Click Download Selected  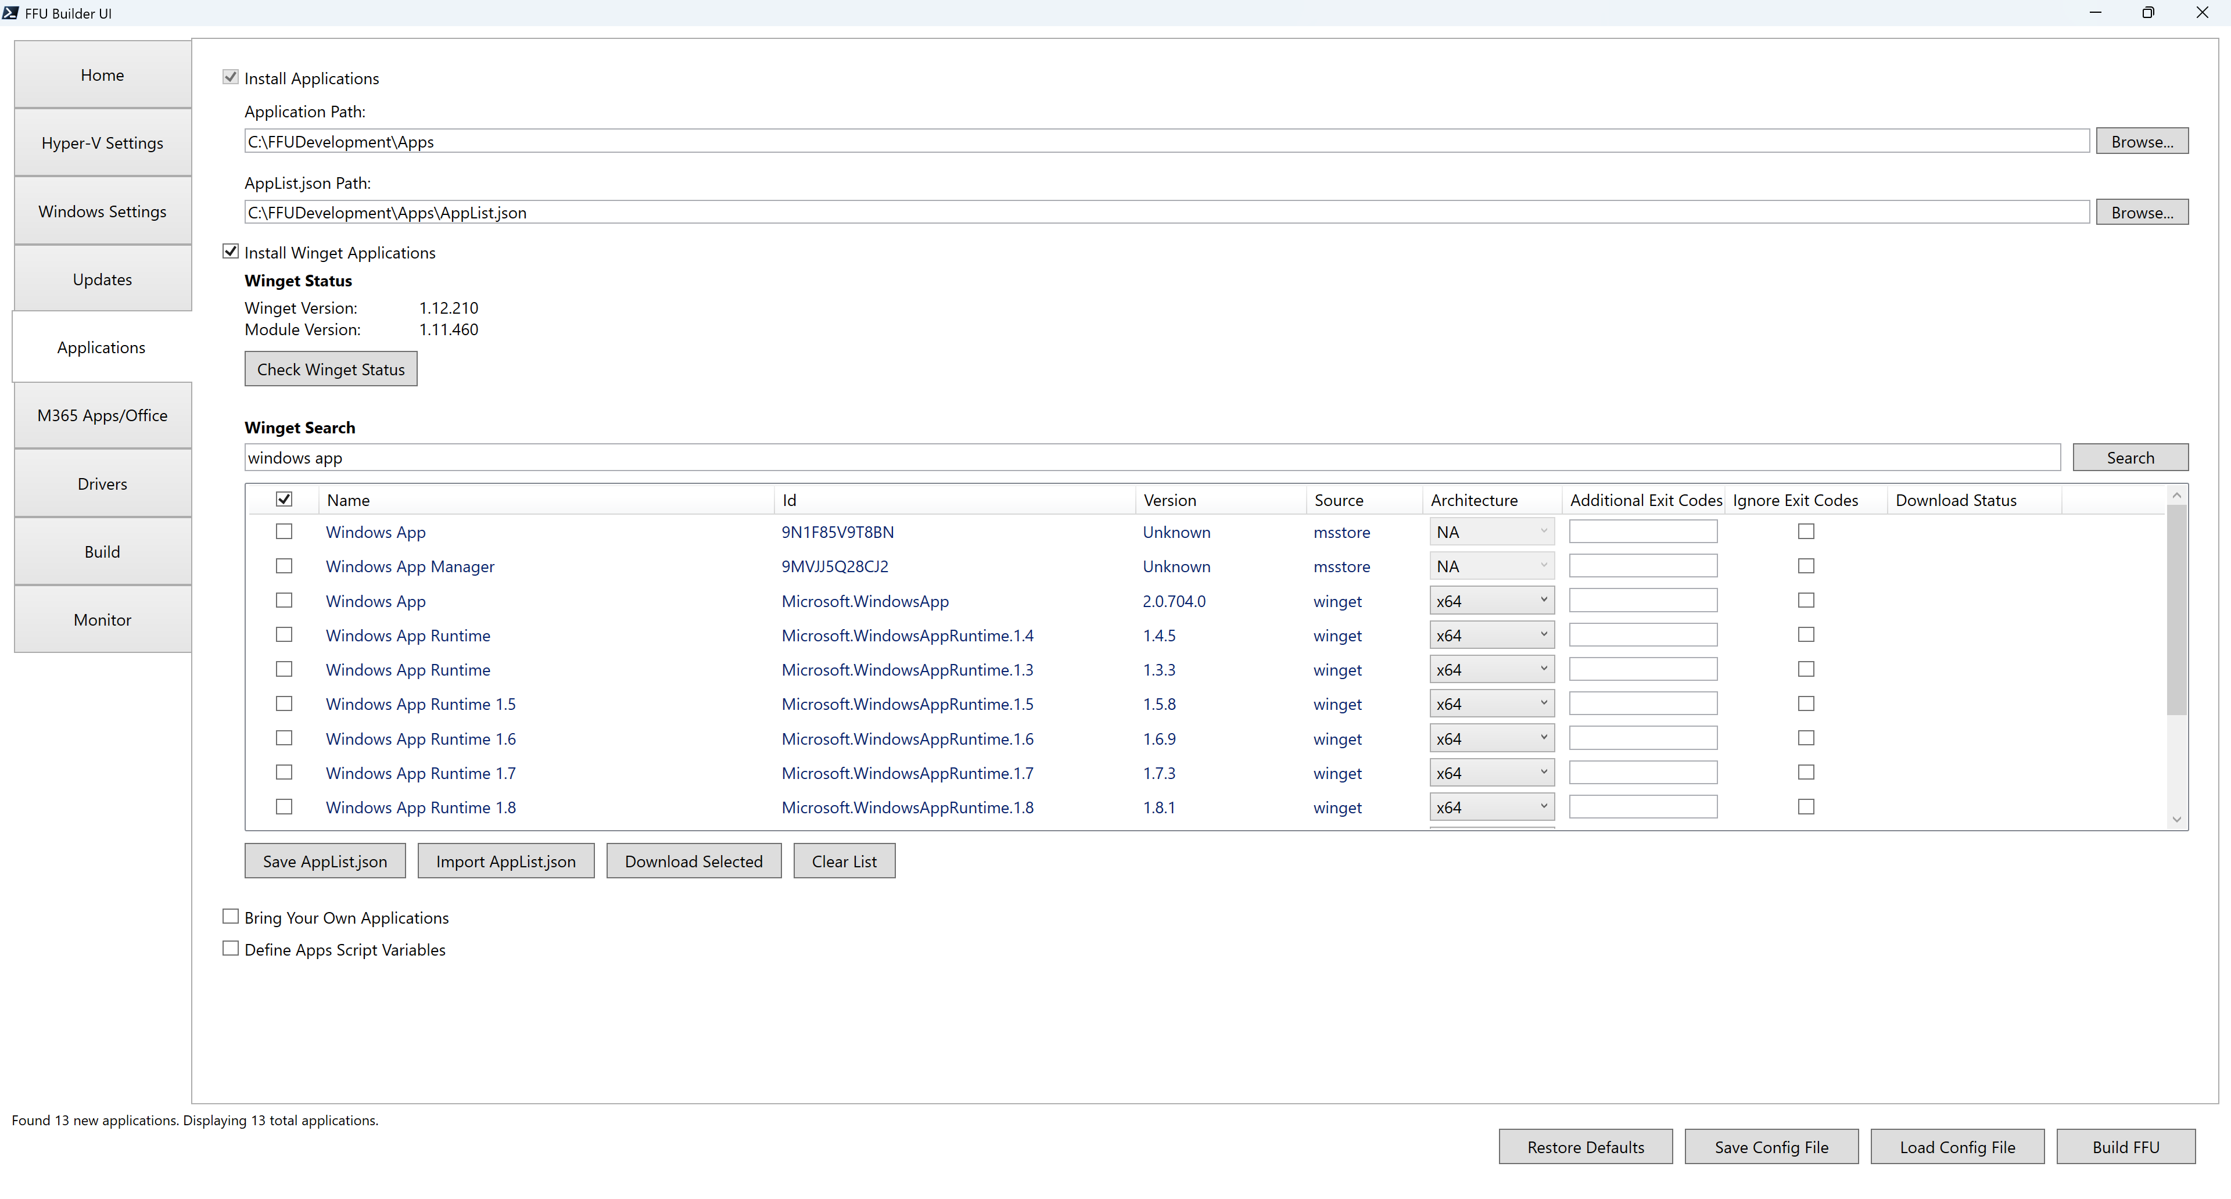coord(693,860)
